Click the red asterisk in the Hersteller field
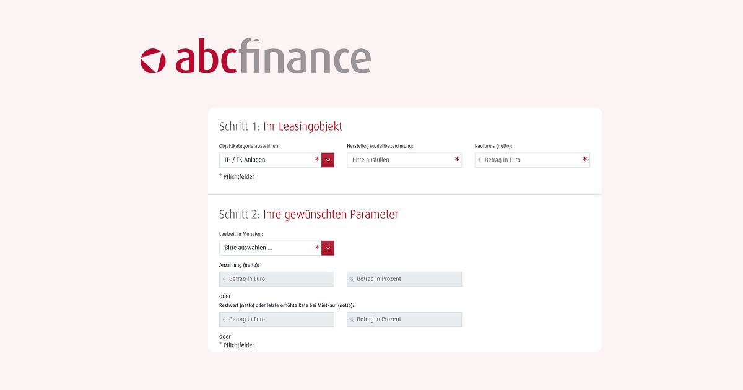743x390 pixels. 456,160
